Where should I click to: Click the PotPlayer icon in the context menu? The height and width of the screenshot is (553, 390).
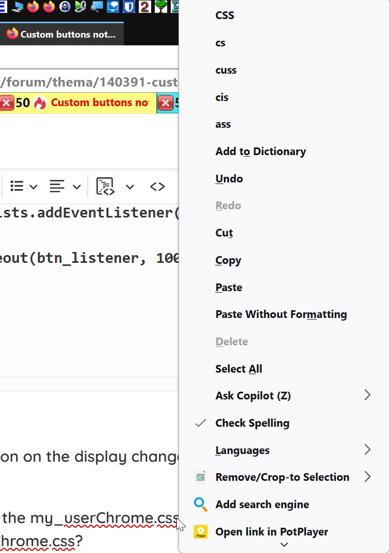coord(200,531)
